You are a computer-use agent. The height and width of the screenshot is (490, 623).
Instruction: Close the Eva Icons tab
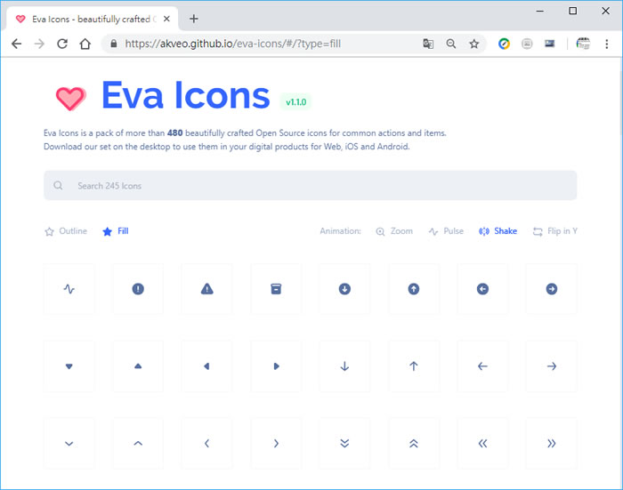[x=167, y=19]
